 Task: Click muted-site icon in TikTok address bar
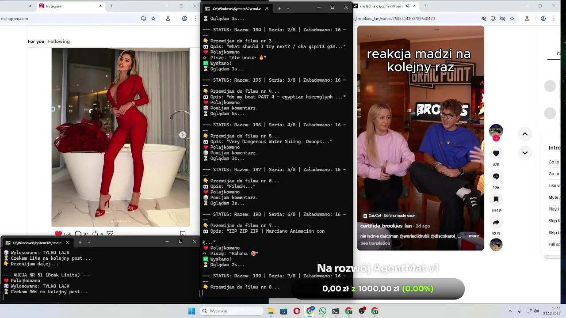tap(483, 19)
